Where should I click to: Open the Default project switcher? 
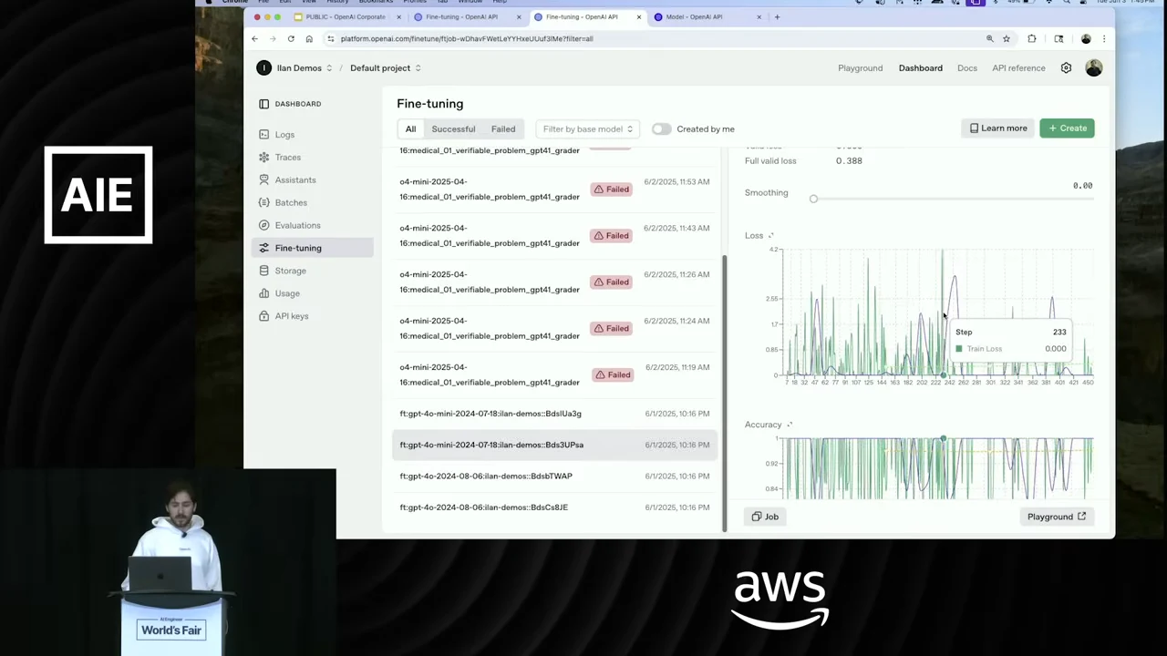click(386, 68)
